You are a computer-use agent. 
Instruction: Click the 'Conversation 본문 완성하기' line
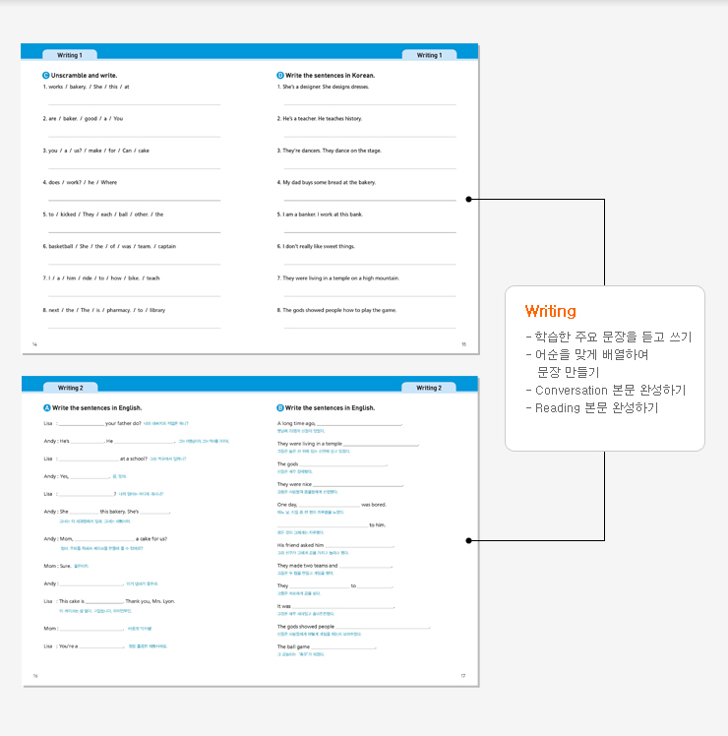point(610,390)
